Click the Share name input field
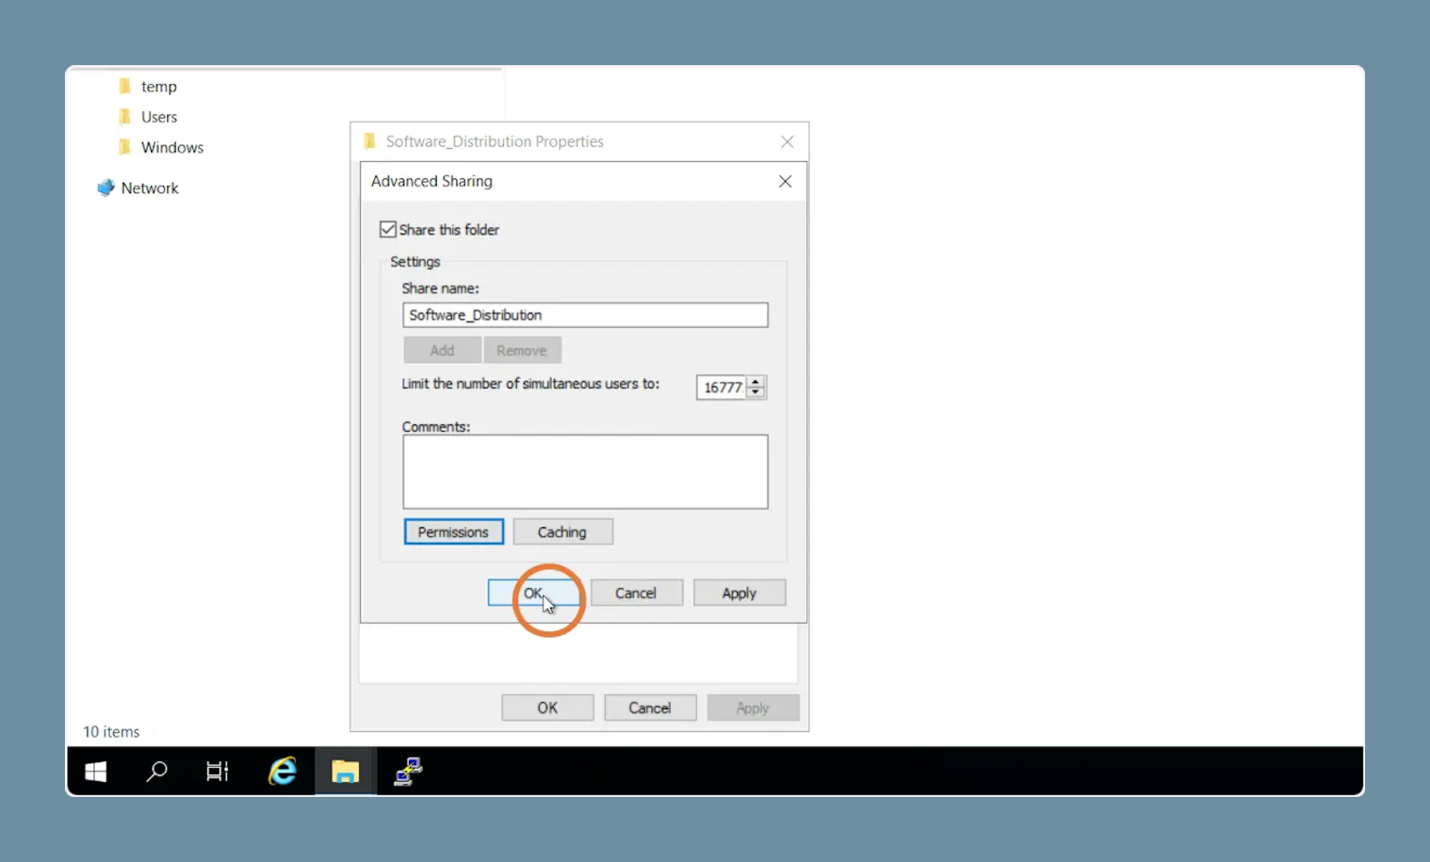 [584, 315]
